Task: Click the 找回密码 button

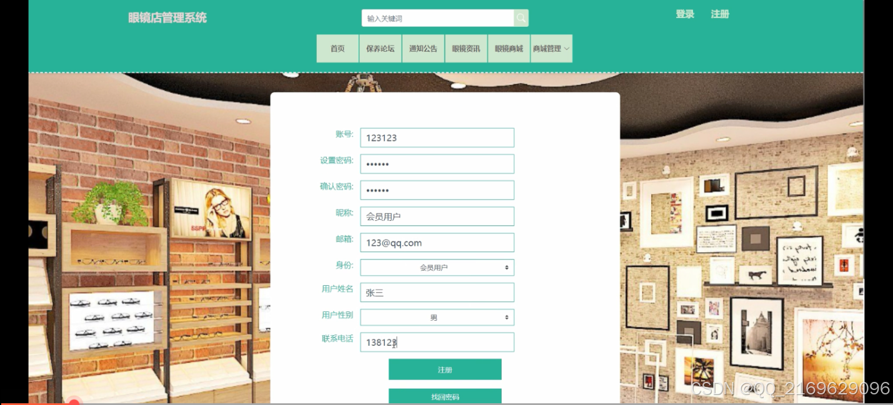Action: [x=445, y=396]
